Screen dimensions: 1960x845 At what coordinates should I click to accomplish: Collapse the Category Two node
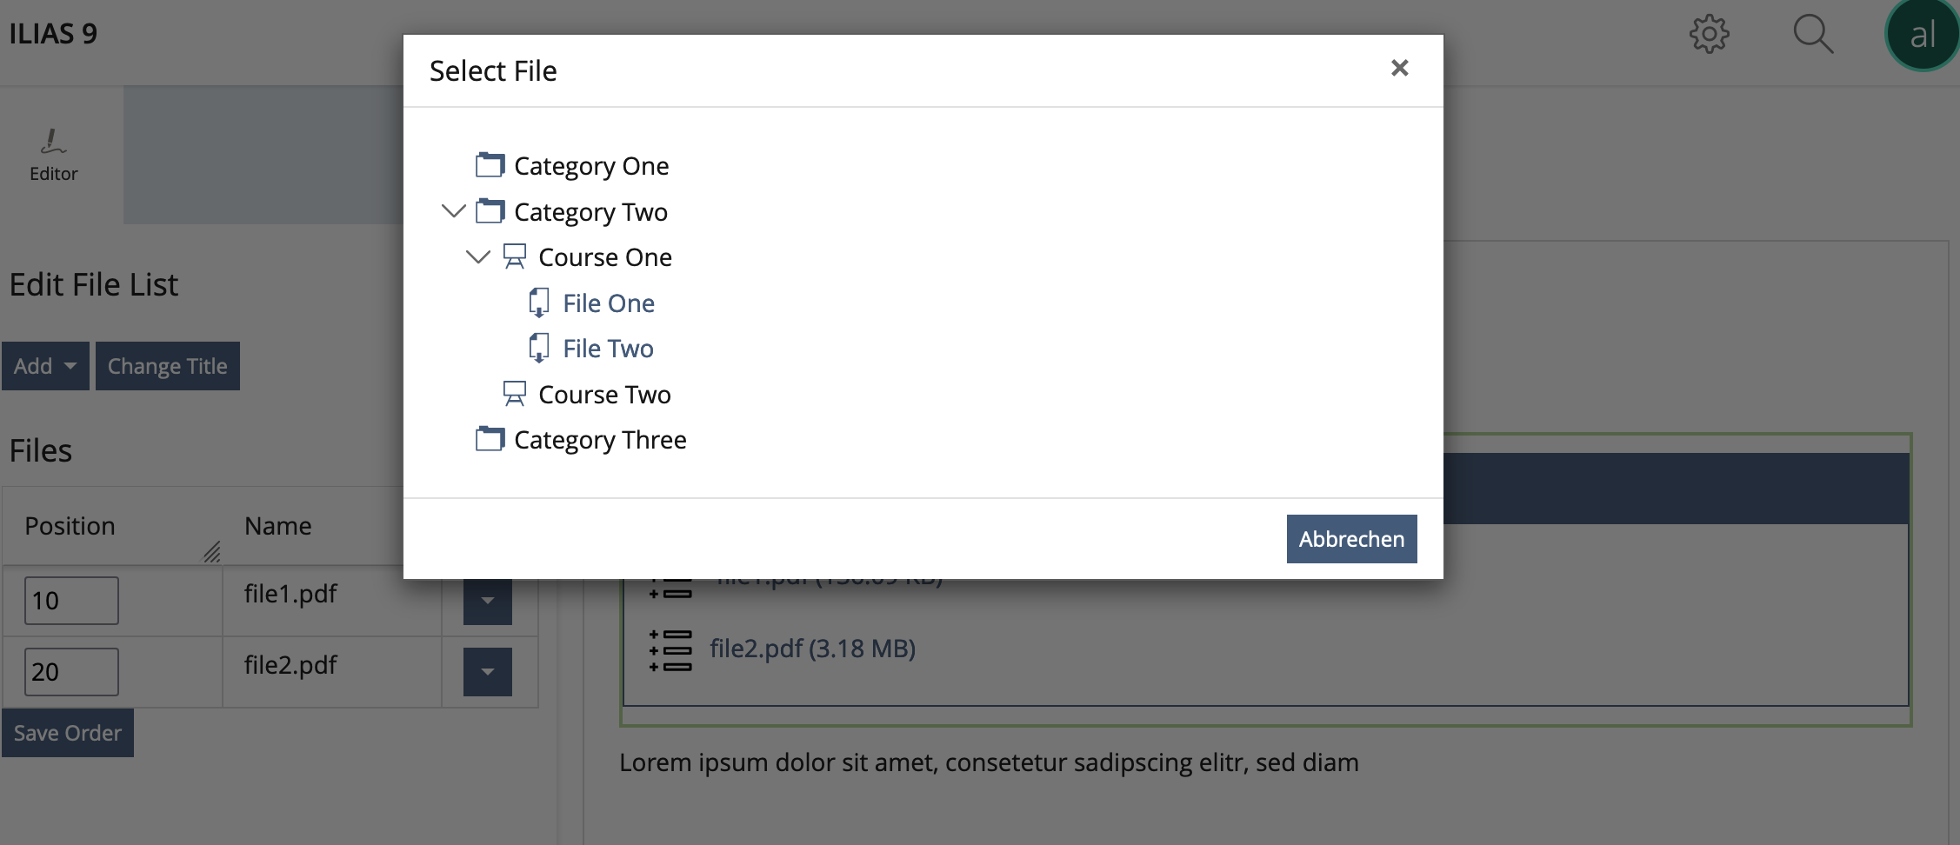(454, 211)
